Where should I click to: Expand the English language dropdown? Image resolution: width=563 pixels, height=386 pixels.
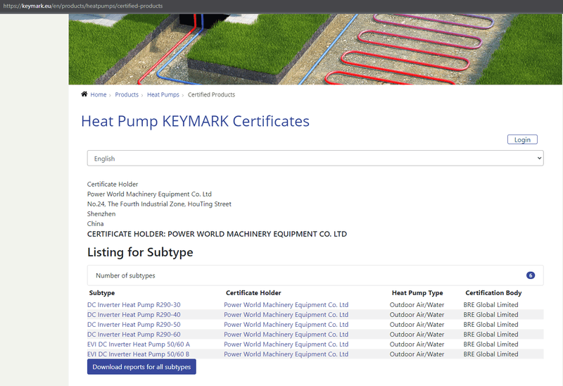click(x=315, y=158)
